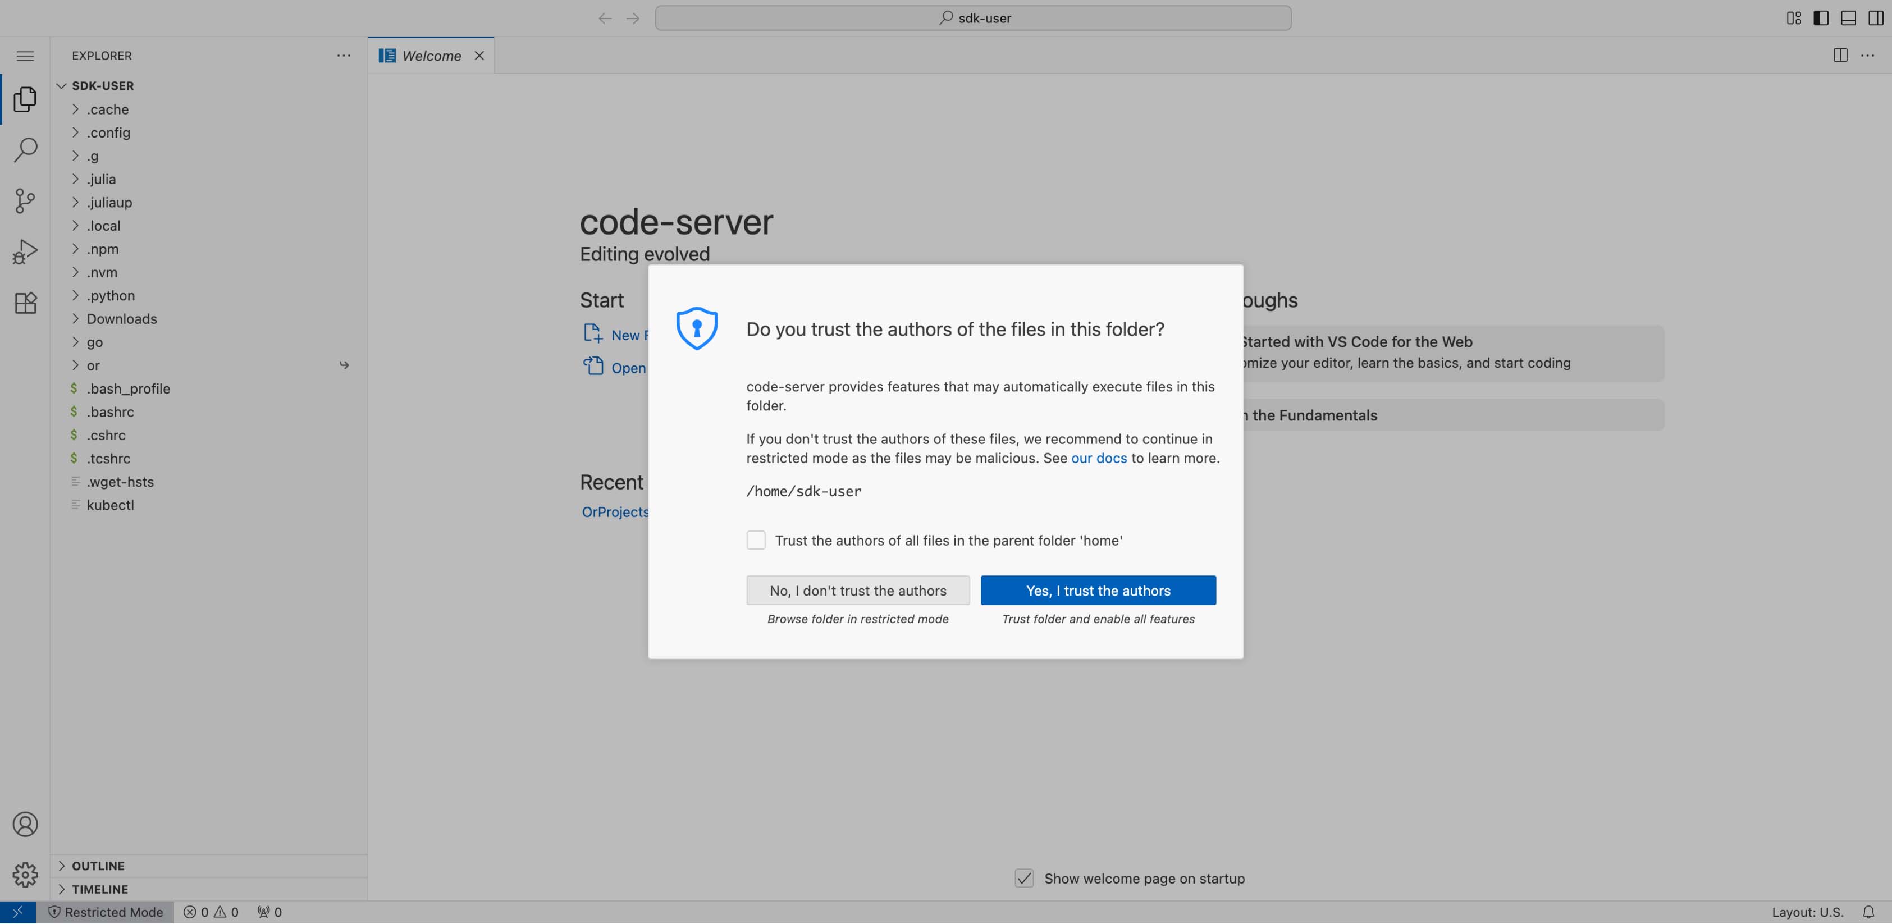Screen dimensions: 1892x924
Task: Open the Manage gear menu
Action: 25,875
